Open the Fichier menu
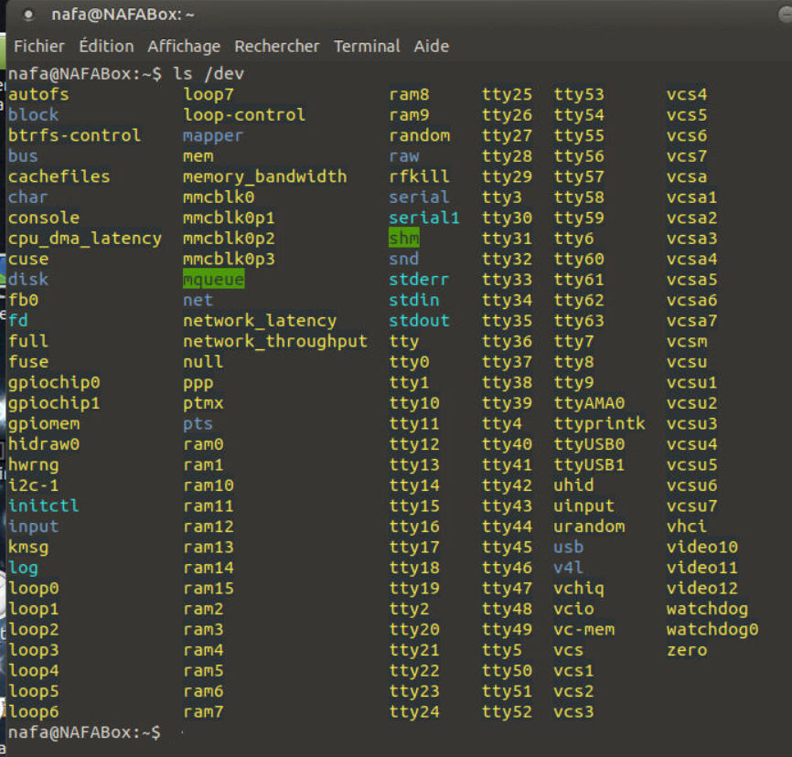The image size is (792, 757). pos(39,47)
